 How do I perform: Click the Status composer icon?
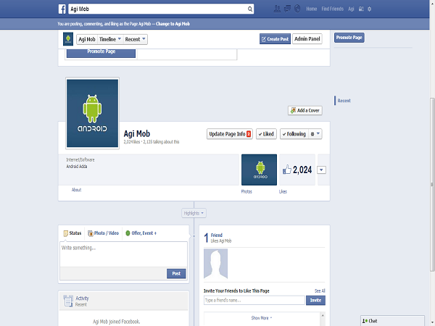click(x=65, y=233)
